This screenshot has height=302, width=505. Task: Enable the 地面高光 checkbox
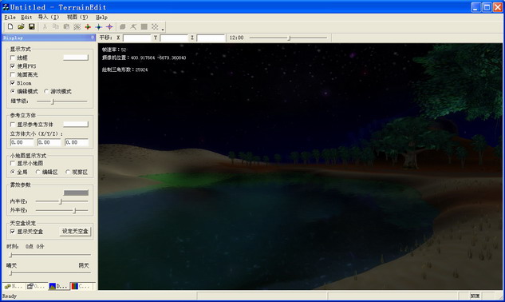coord(13,74)
